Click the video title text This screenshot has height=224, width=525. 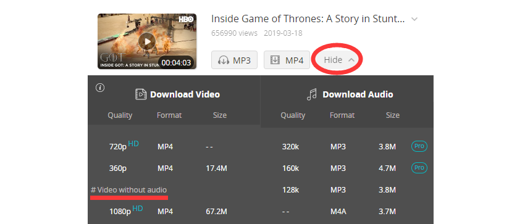click(308, 19)
